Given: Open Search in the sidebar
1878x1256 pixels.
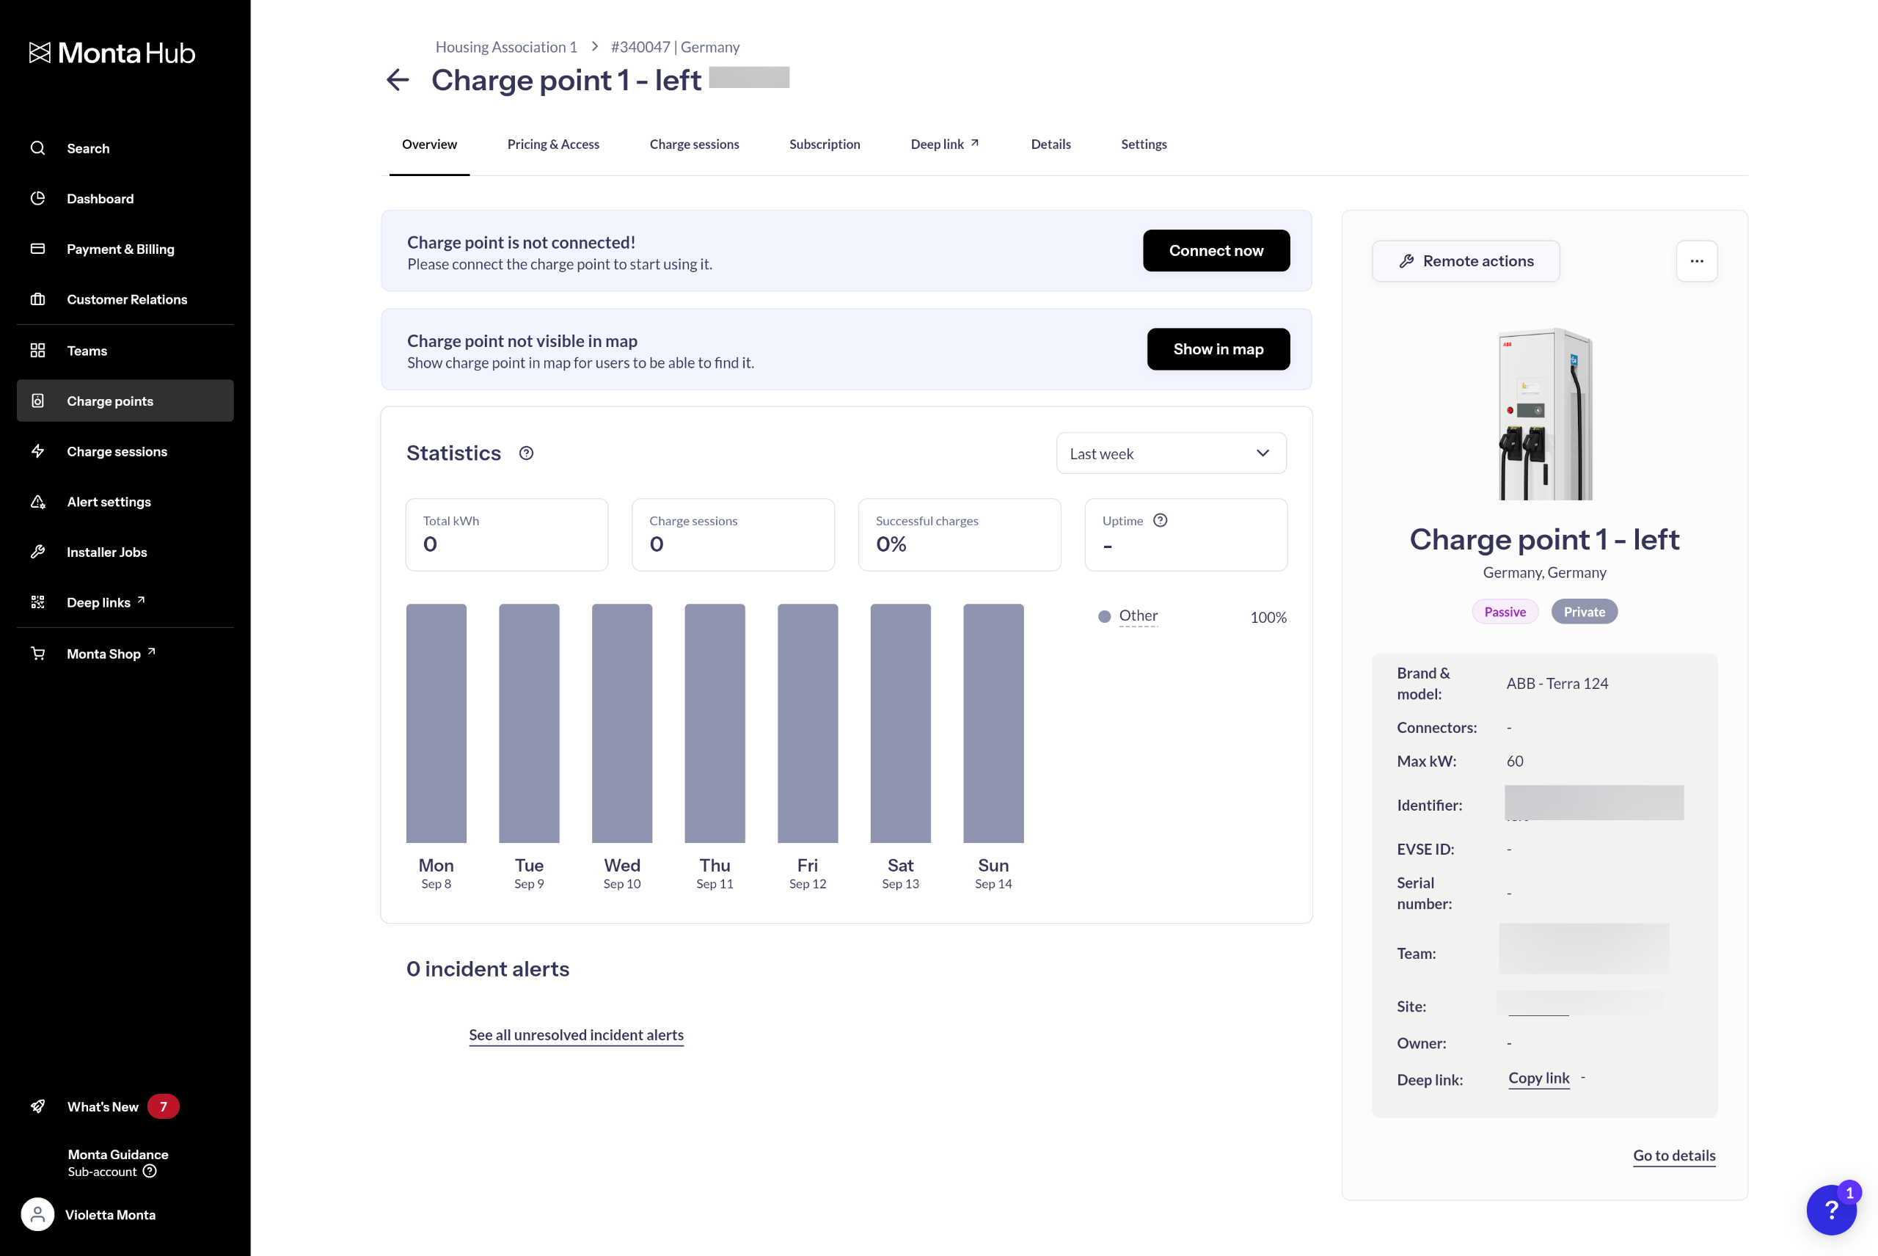Looking at the screenshot, I should click(x=88, y=148).
